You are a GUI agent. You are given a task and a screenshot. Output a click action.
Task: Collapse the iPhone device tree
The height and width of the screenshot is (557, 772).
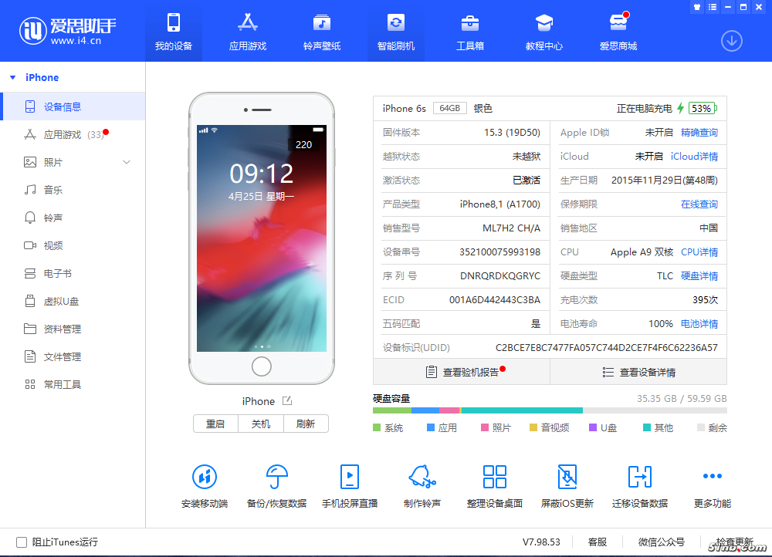(13, 78)
